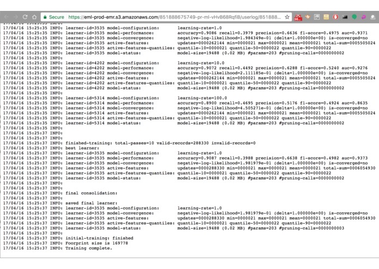379x269 pixels.
Task: Open the home page via house icon
Action: click(x=34, y=17)
